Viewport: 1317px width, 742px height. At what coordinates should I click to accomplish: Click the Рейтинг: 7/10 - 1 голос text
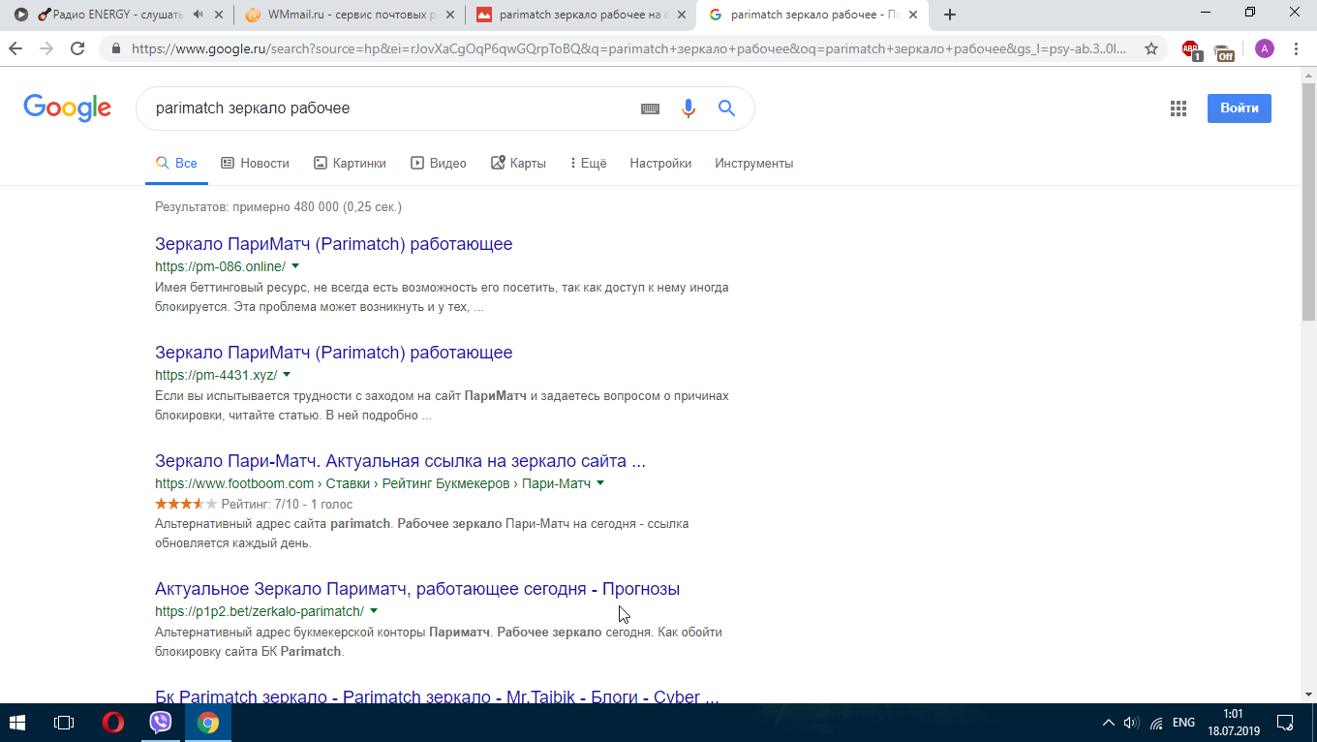[x=287, y=504]
